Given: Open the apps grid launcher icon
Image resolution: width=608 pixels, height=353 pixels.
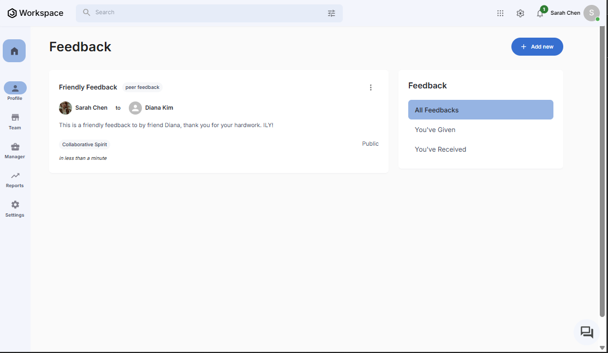Looking at the screenshot, I should tap(500, 13).
